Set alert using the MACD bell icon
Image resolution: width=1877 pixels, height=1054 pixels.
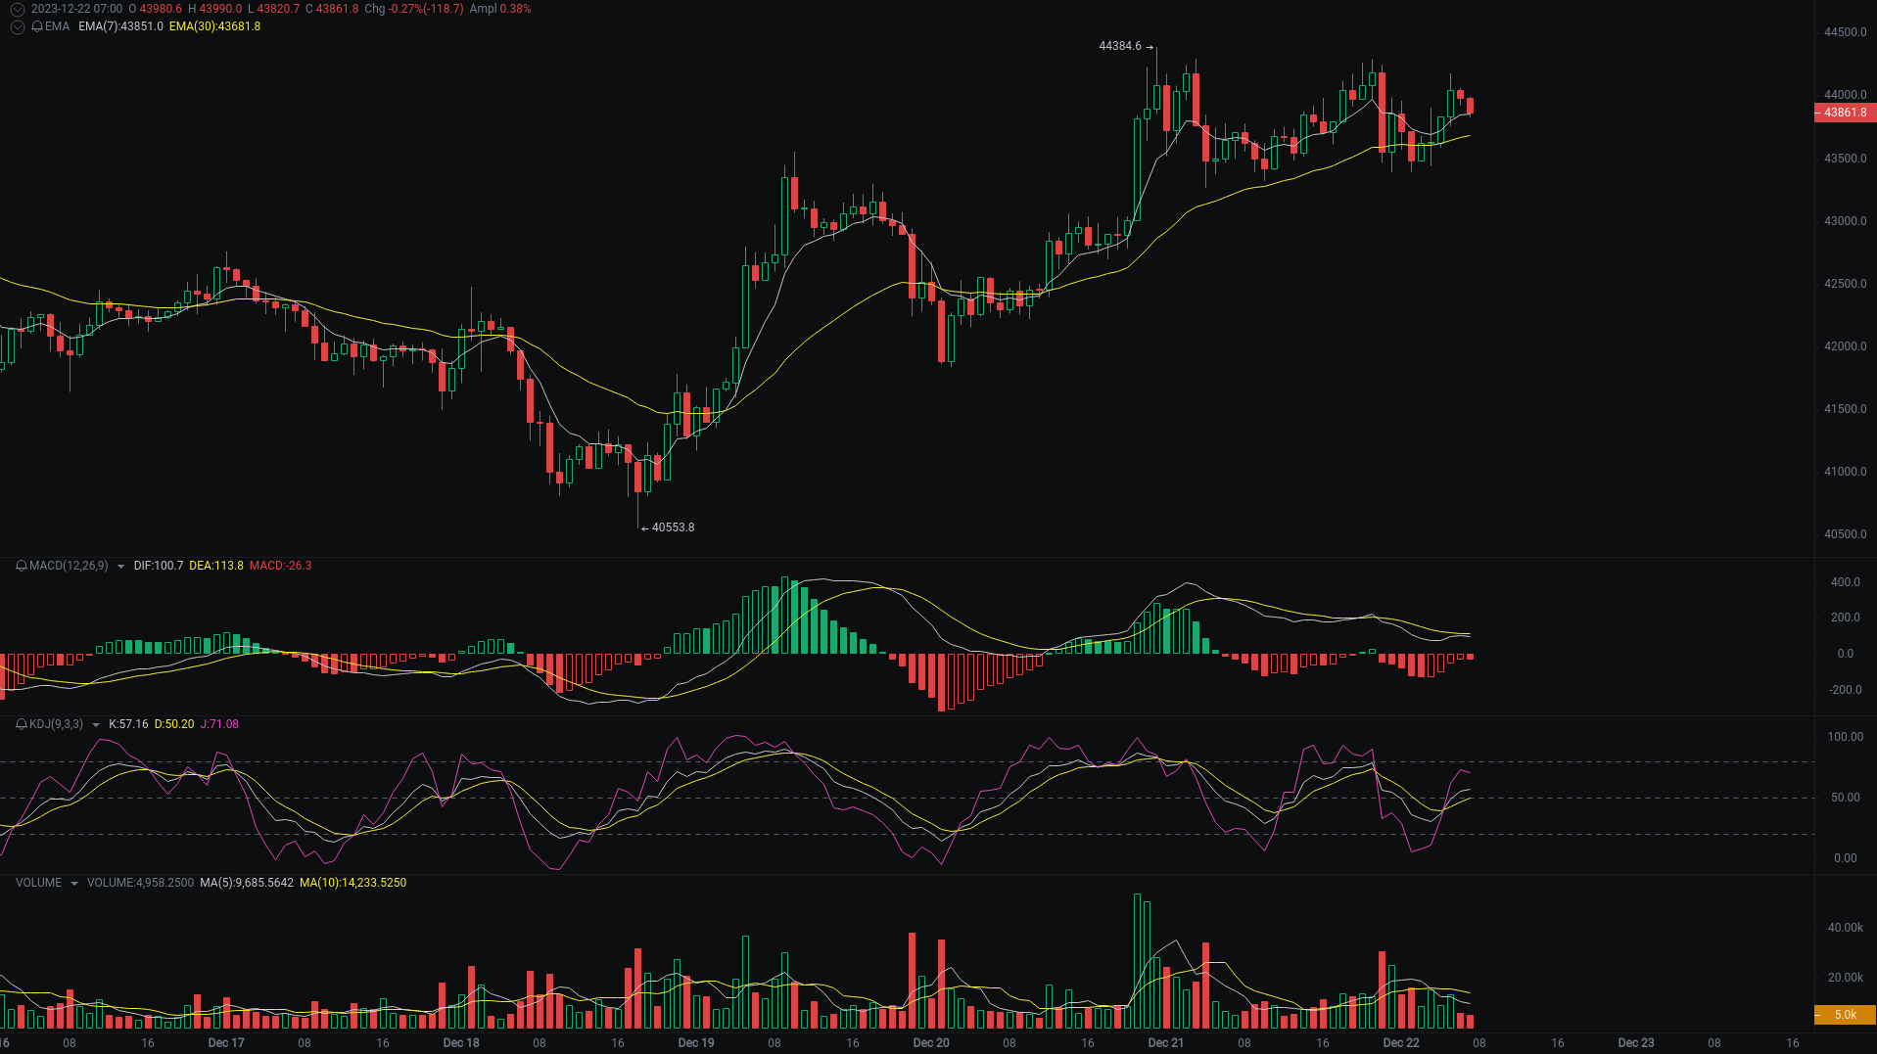[x=22, y=566]
